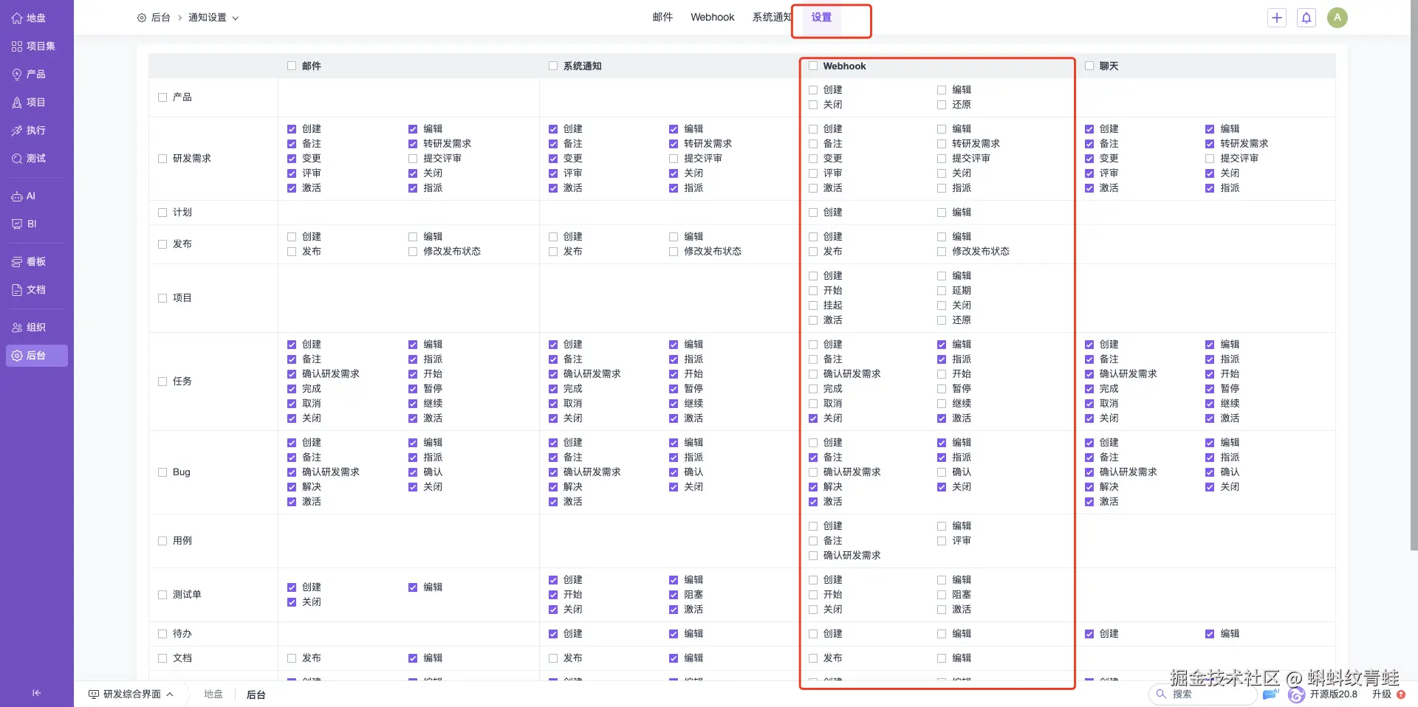Expand the 通知设置 breadcrumb dropdown

[213, 18]
